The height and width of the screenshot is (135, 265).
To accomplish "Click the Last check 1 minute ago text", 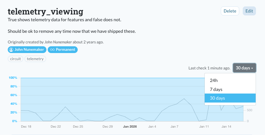I will (x=209, y=68).
